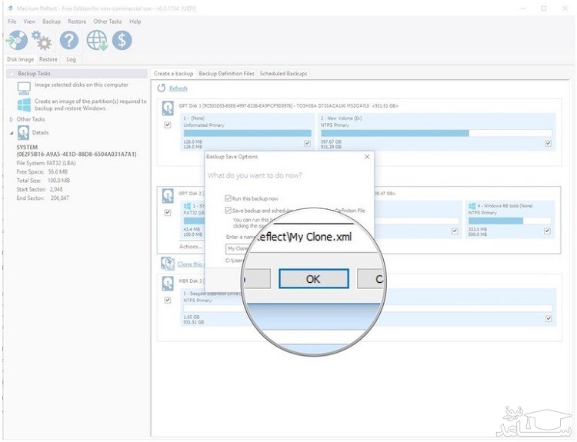Open the Actions dropdown under GPT Disk 2

pyautogui.click(x=192, y=247)
